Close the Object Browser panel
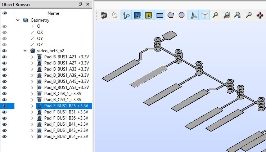 (x=88, y=4)
